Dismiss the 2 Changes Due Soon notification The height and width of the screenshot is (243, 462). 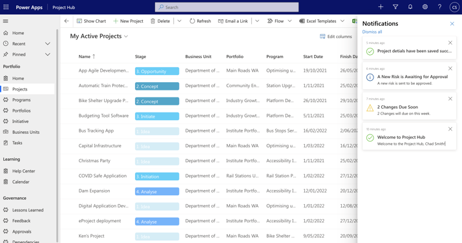450,99
